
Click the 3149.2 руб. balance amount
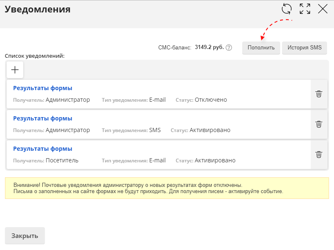[x=209, y=47]
